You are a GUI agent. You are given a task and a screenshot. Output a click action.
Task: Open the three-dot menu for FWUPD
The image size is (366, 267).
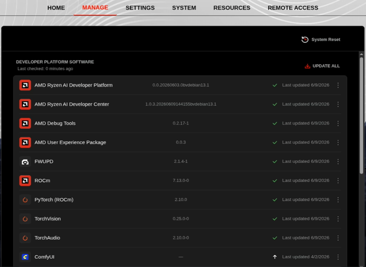point(338,162)
